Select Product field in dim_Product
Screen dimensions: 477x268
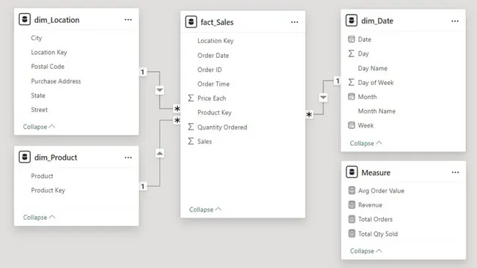click(42, 176)
